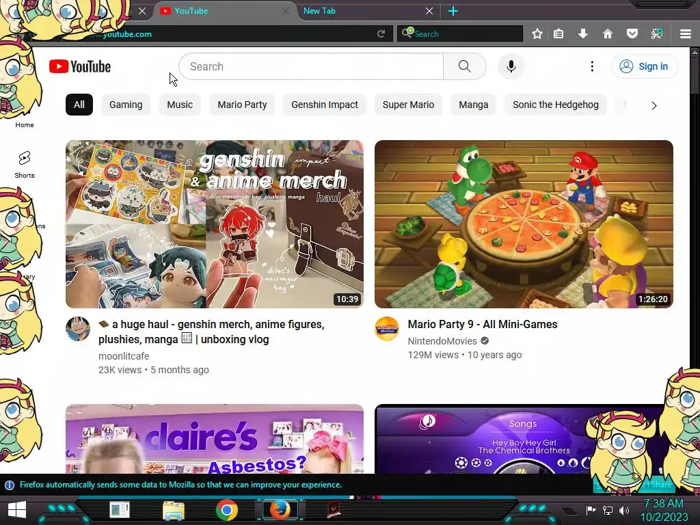Select the Super Mario filter chip
The image size is (700, 525).
point(408,105)
